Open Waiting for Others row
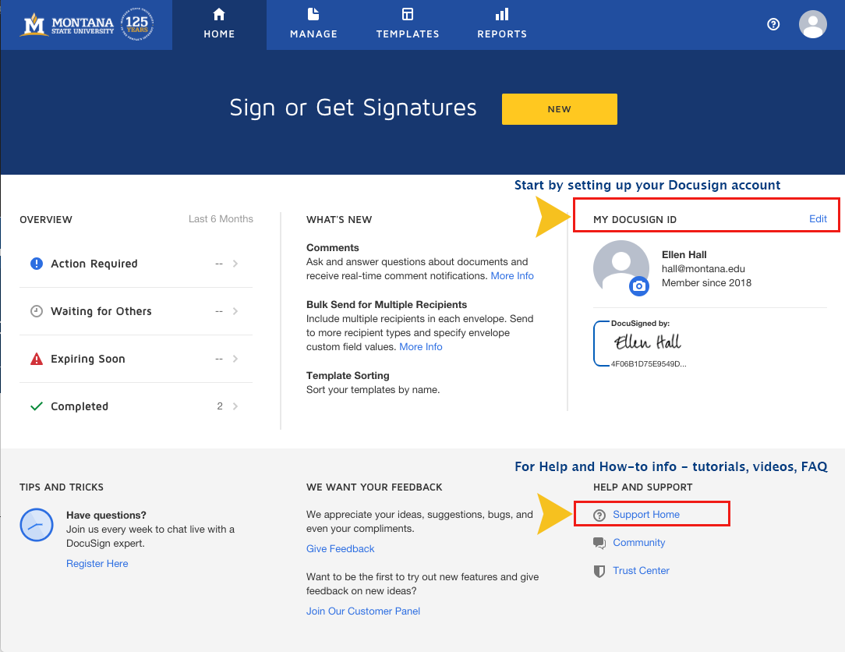The image size is (845, 652). click(136, 311)
